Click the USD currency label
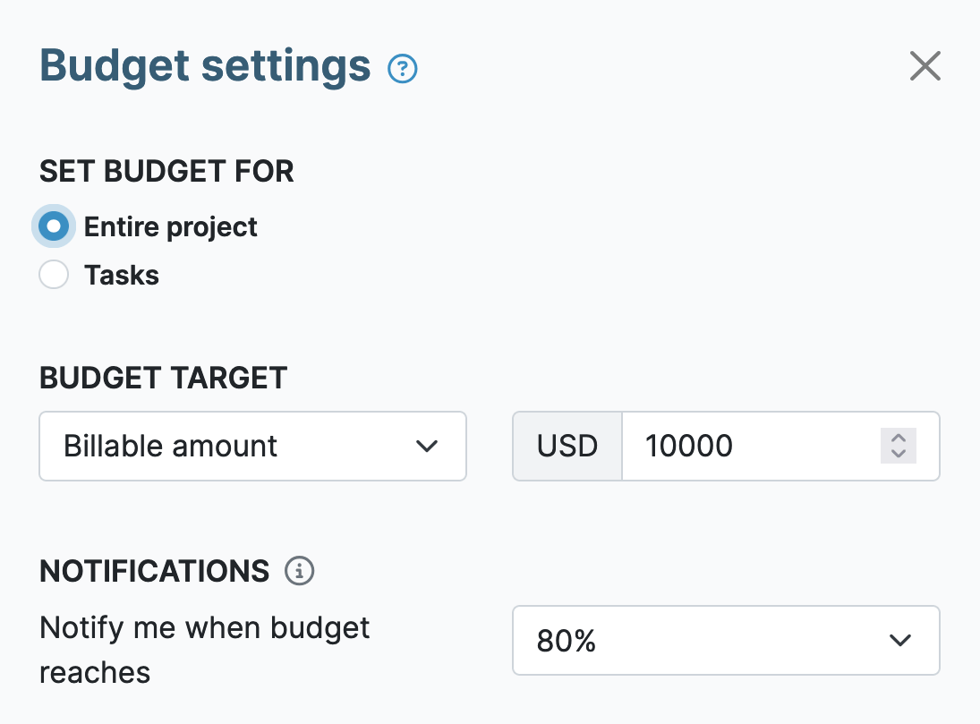 click(567, 446)
